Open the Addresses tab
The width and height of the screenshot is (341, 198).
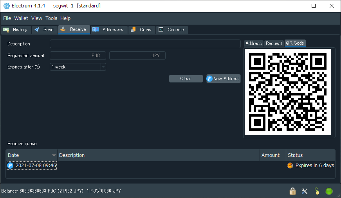pos(109,30)
